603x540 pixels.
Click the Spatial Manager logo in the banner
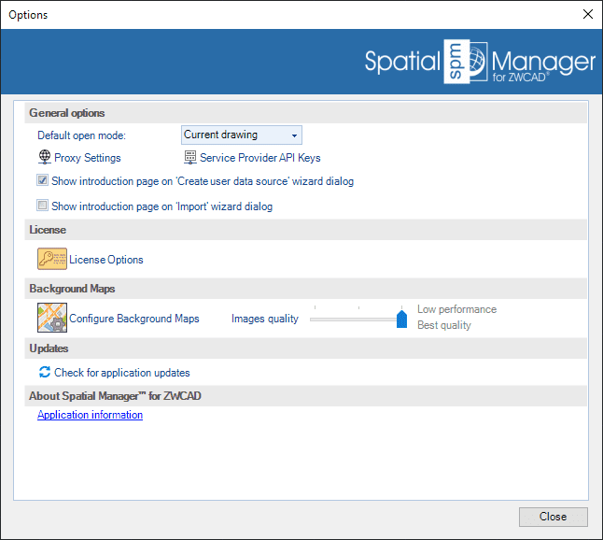click(480, 62)
